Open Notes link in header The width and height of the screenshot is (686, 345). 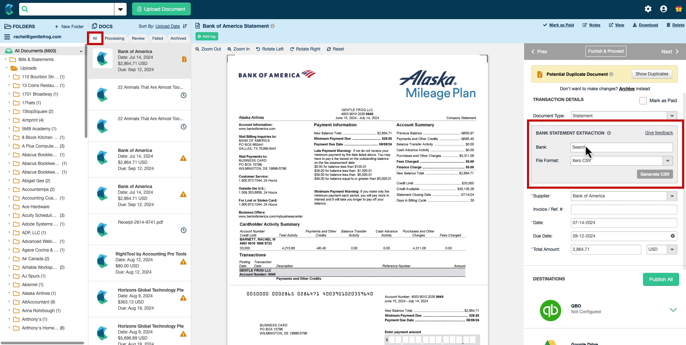[592, 25]
